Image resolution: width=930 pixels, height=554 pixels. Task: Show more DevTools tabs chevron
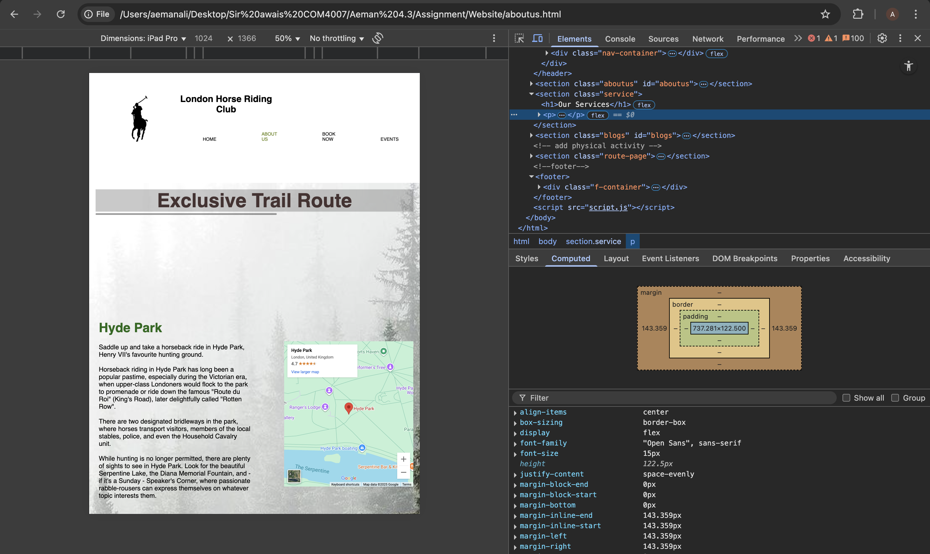(x=798, y=38)
